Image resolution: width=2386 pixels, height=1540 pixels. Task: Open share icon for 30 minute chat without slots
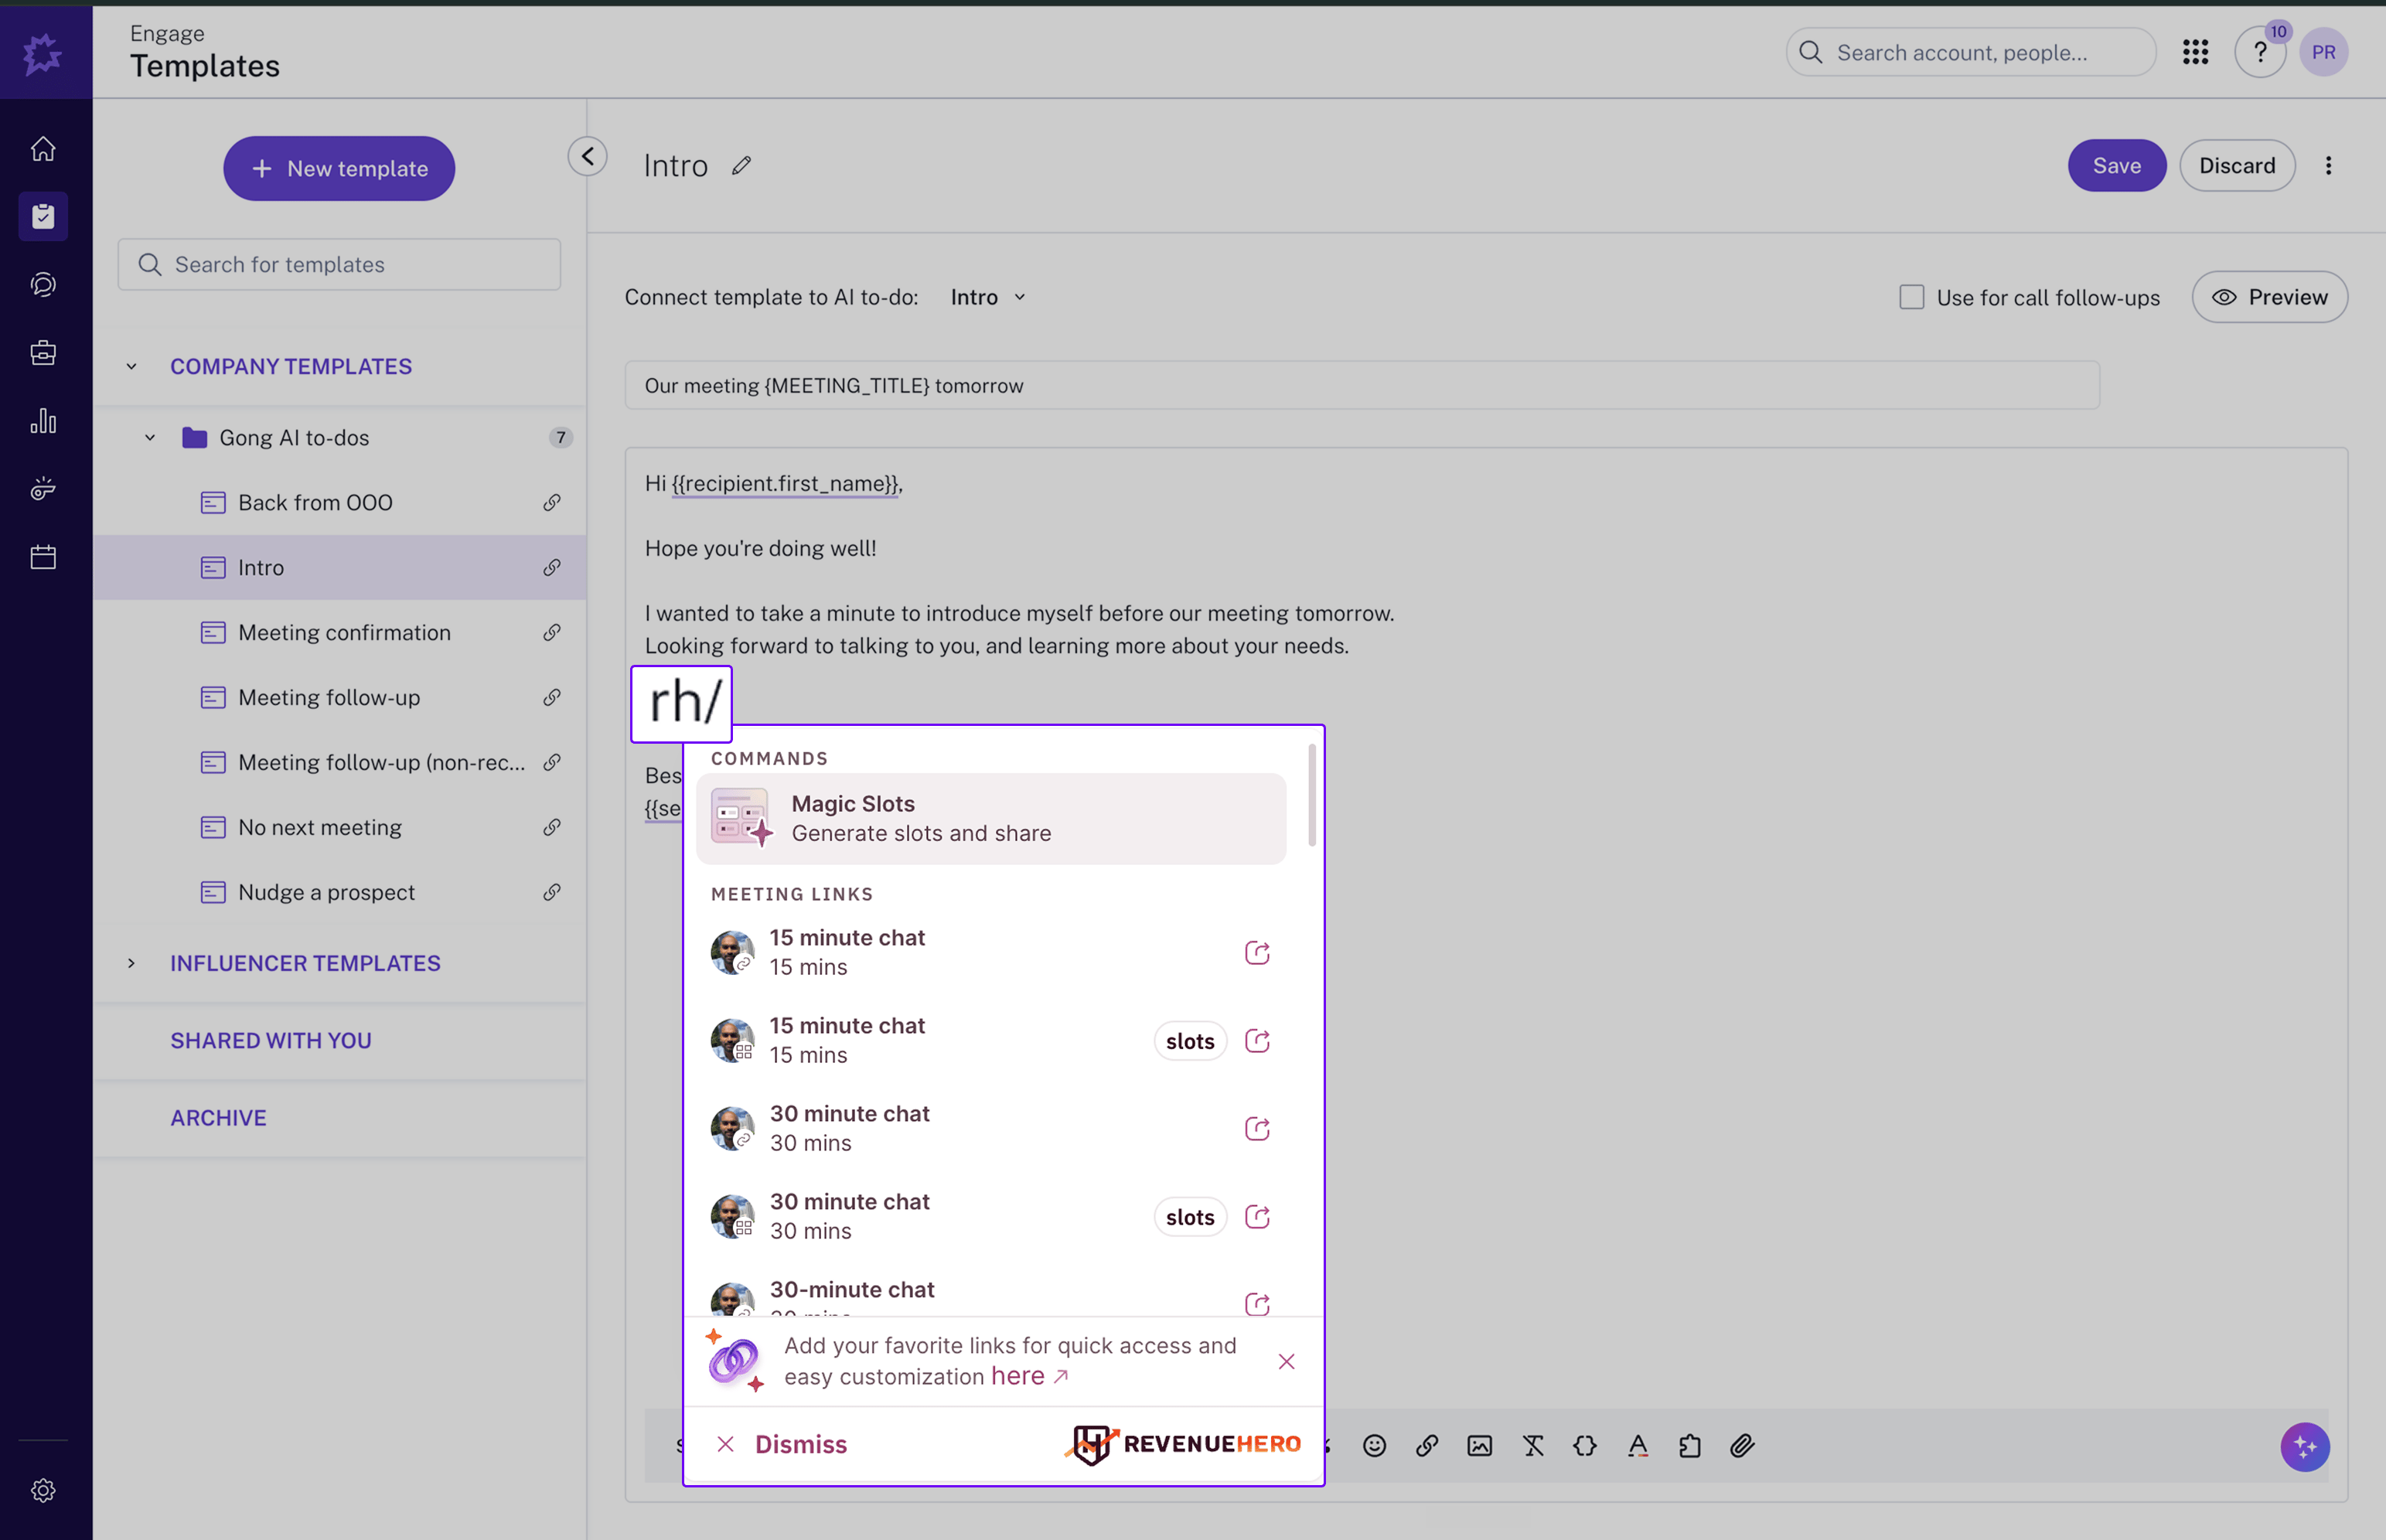1257,1128
